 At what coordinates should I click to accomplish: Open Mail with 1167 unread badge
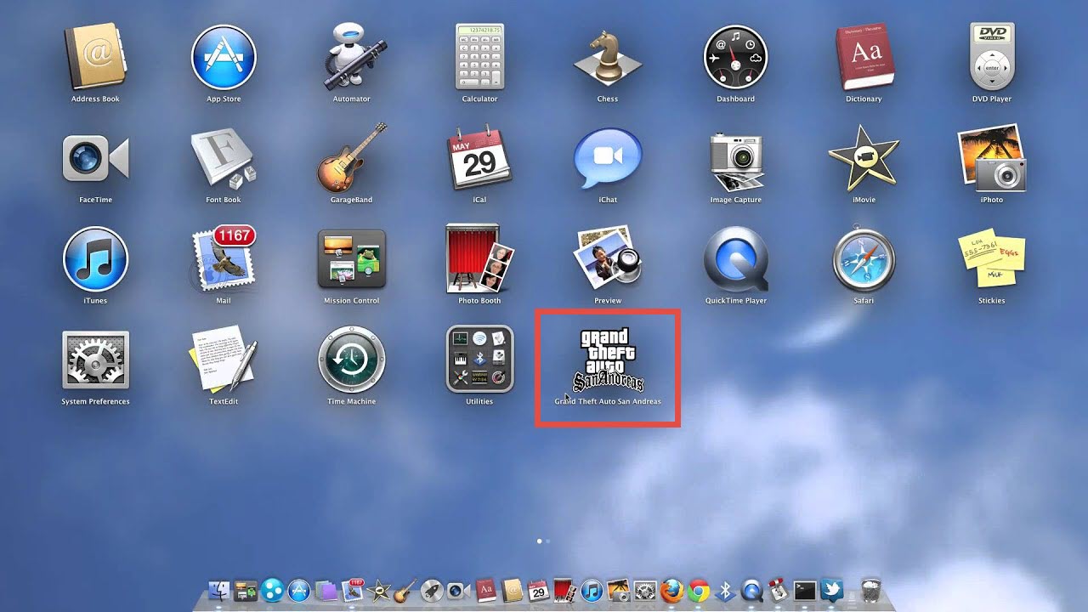[x=224, y=259]
